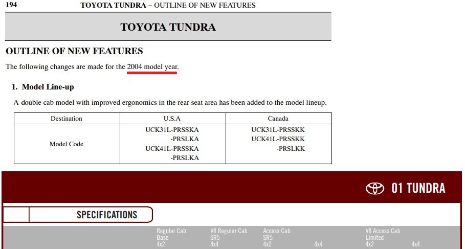
Task: Click the '1. Model Line-up' section heading
Action: click(42, 87)
